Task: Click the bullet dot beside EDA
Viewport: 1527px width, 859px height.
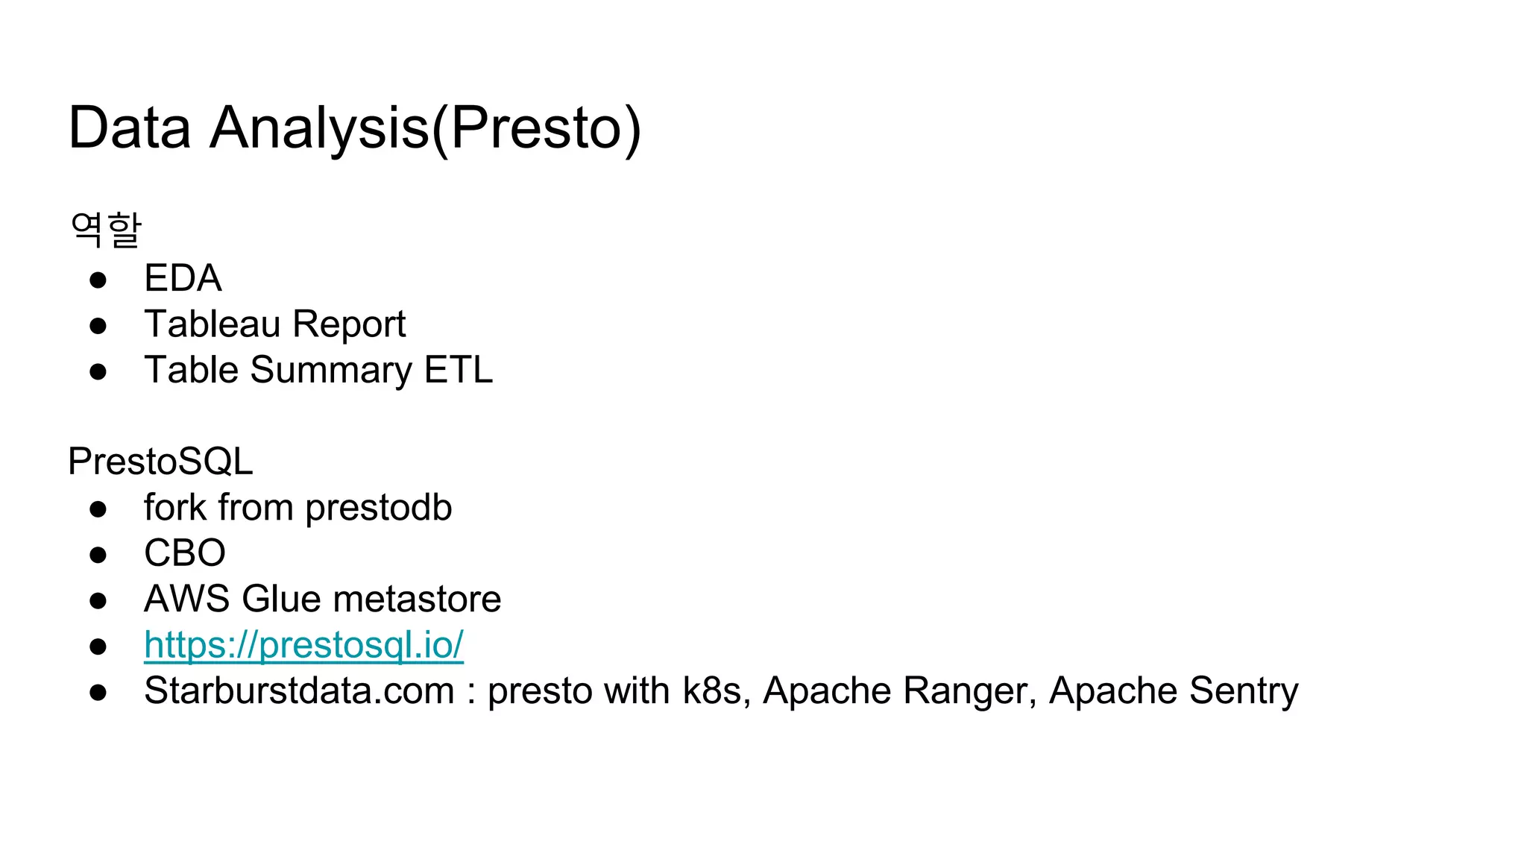Action: click(x=98, y=280)
